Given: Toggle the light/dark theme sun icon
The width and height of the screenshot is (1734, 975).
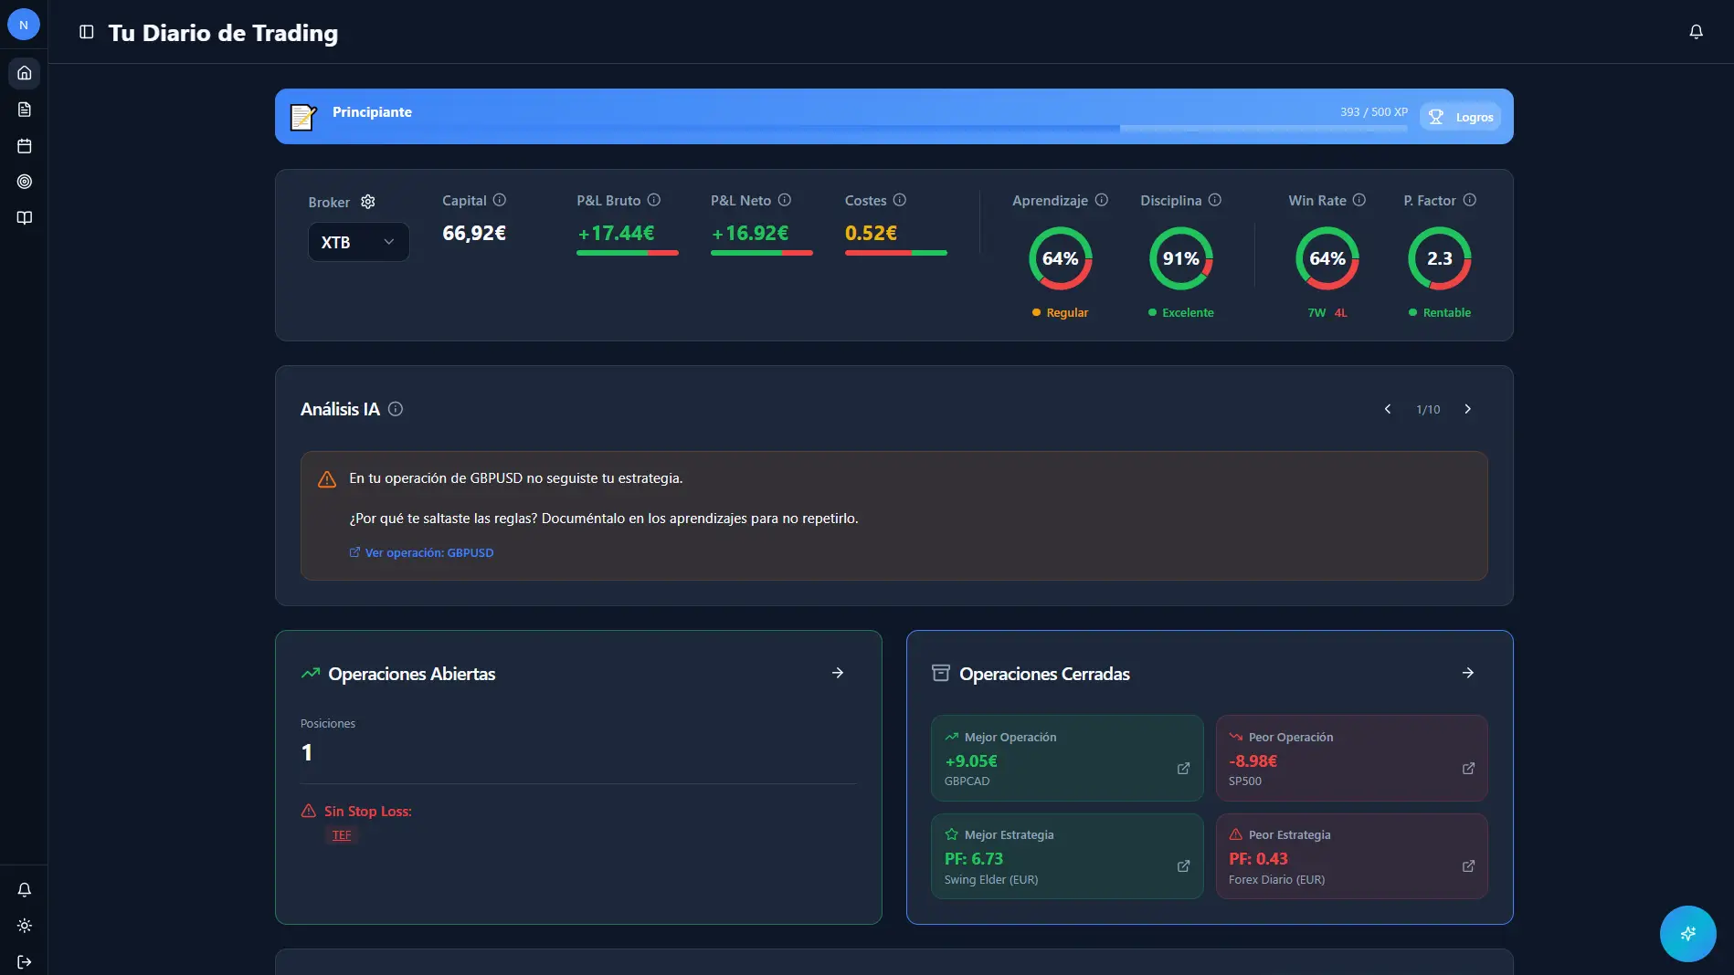Looking at the screenshot, I should coord(25,926).
